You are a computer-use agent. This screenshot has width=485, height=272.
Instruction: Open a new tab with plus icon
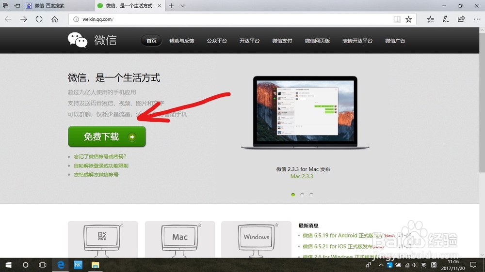(171, 5)
